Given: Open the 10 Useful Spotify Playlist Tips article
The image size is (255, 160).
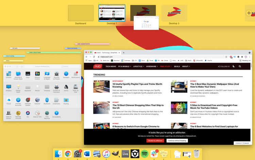Looking at the screenshot, I should point(137,85).
